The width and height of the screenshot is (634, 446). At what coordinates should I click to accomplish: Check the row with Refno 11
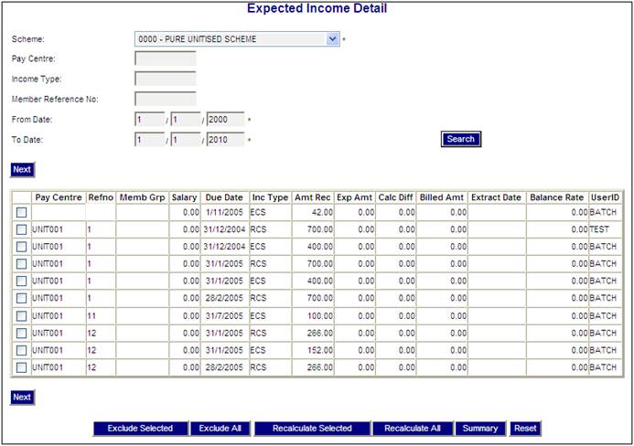click(21, 315)
